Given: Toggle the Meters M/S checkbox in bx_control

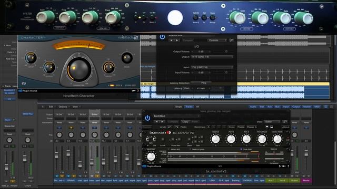Looking at the screenshot, I should coord(168,149).
